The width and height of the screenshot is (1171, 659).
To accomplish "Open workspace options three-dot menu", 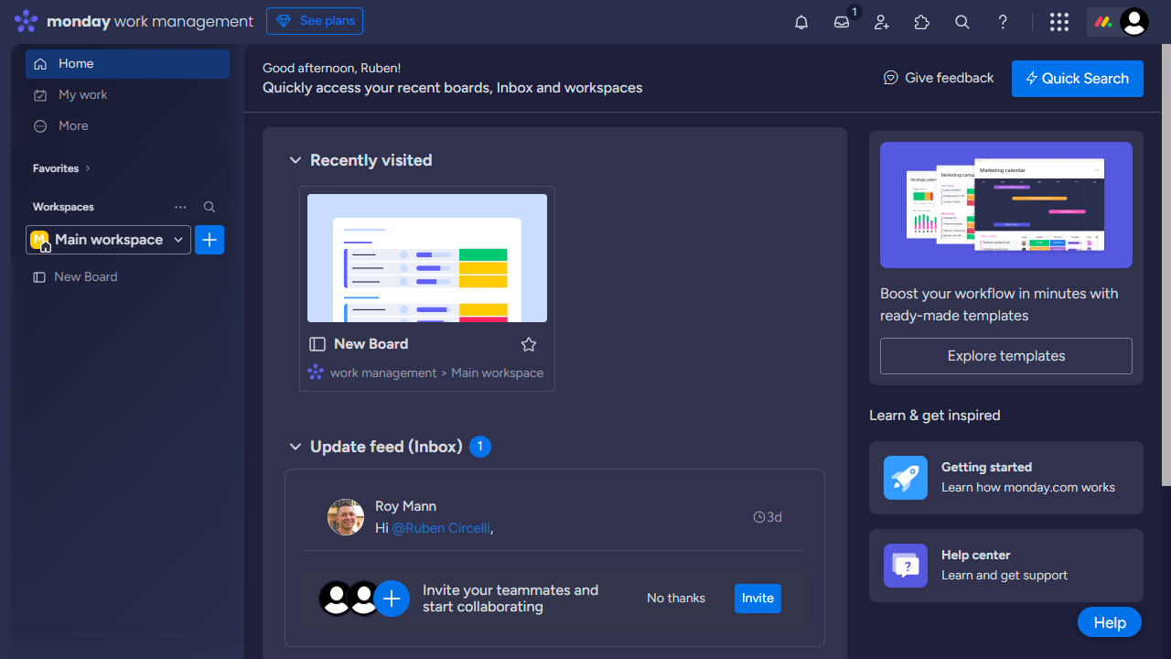I will (180, 207).
